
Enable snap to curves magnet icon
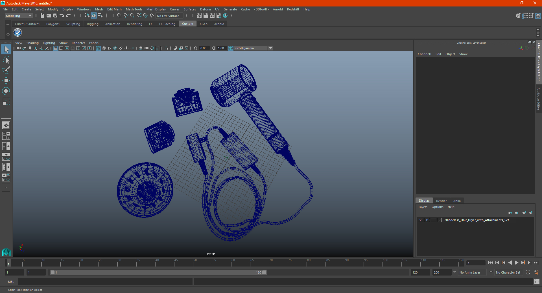pyautogui.click(x=126, y=16)
